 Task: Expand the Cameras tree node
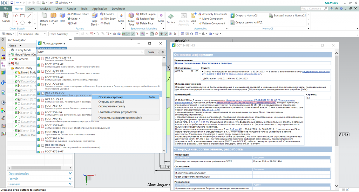pyautogui.click(x=9, y=59)
